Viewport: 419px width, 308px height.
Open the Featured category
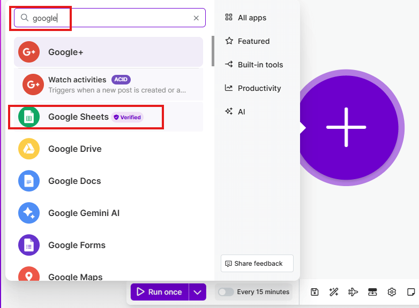[247, 41]
